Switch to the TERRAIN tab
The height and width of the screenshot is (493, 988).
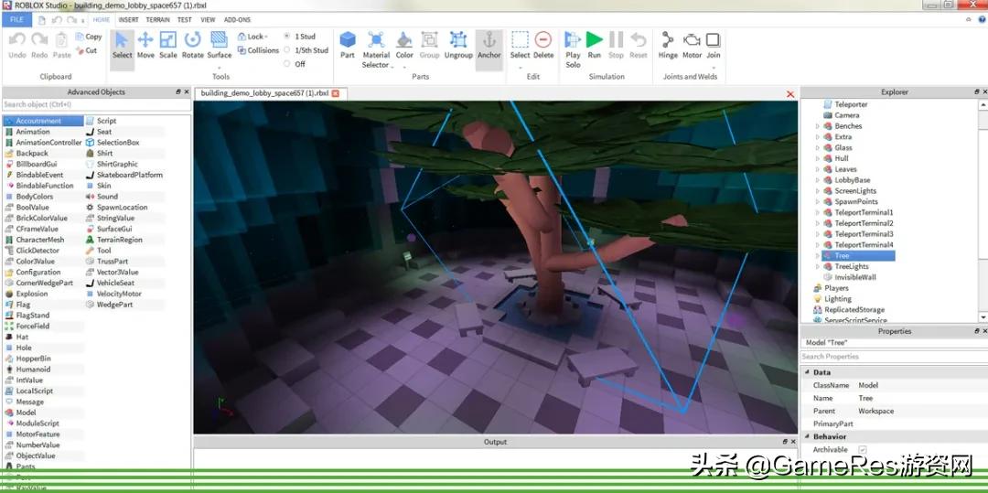tap(157, 19)
